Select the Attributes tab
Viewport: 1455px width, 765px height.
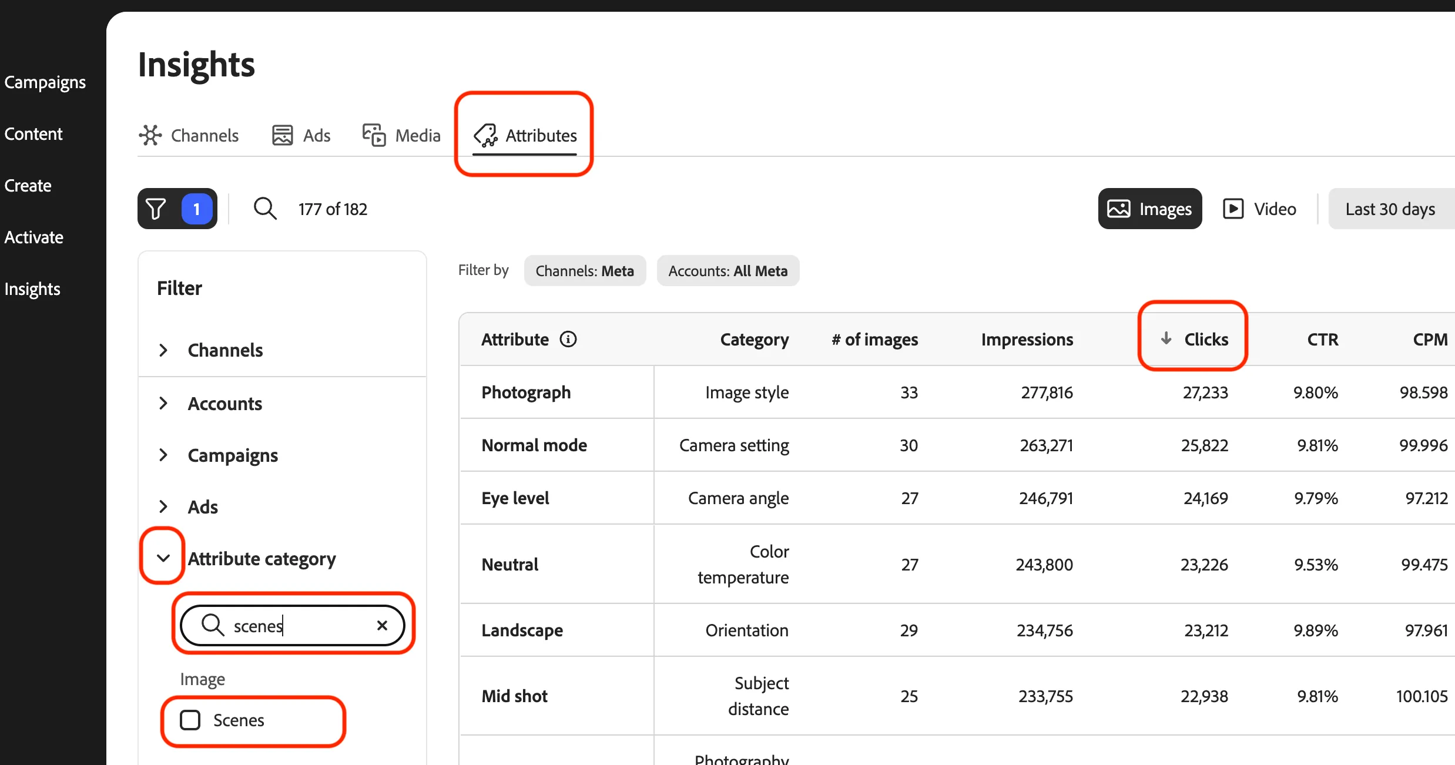(525, 136)
